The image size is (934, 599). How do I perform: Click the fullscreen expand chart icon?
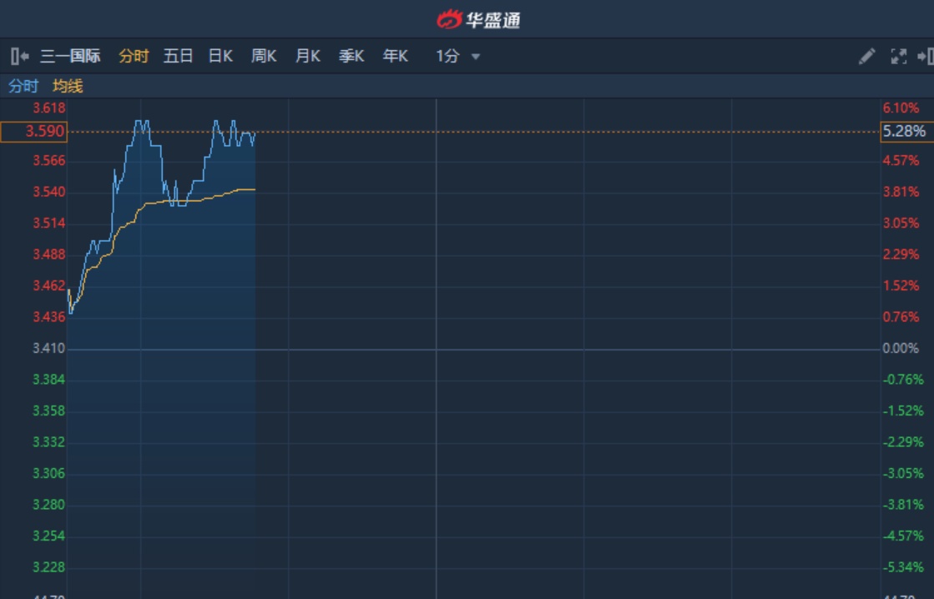point(899,57)
